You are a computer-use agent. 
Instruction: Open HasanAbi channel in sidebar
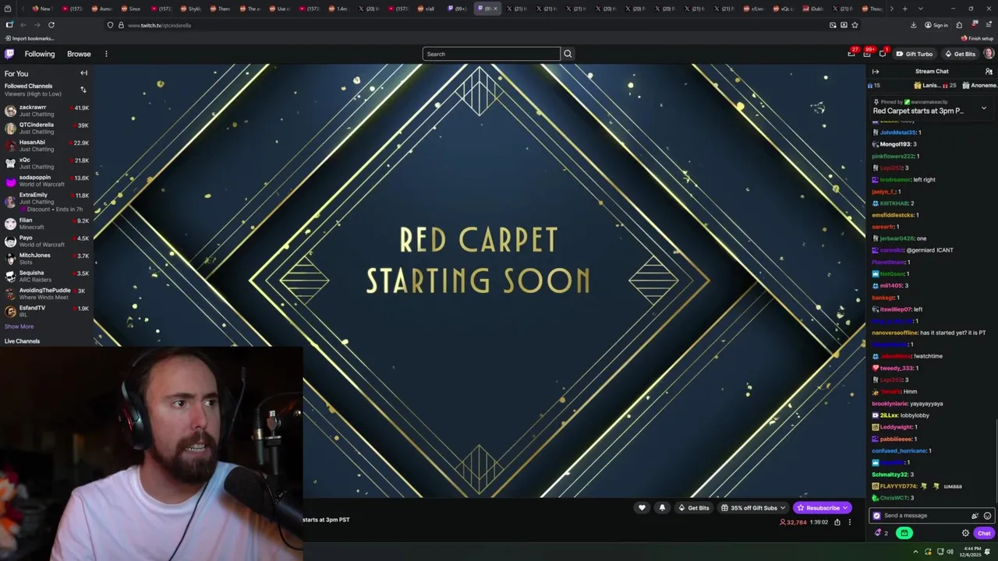tap(46, 146)
